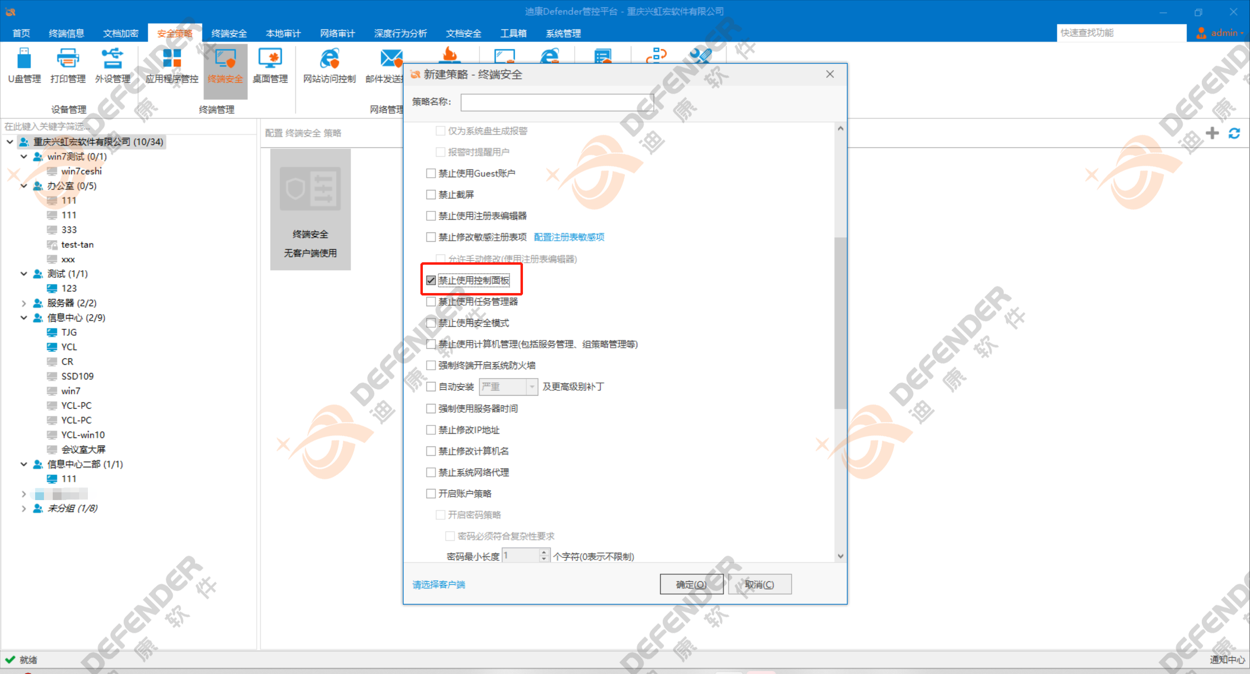Uncheck 禁止使用控制面板 checkbox

[431, 280]
